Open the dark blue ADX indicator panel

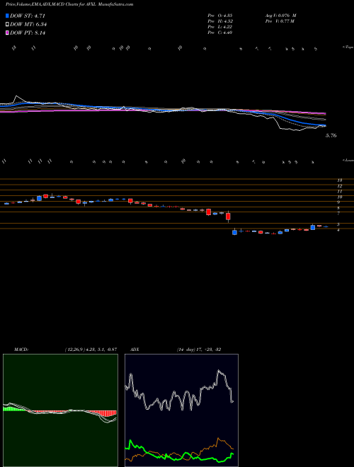pos(181,410)
